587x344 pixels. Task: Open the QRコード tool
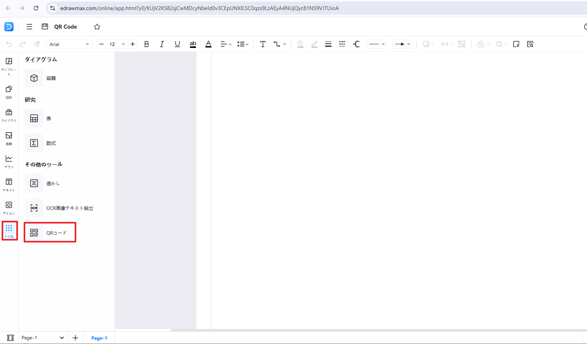(49, 233)
